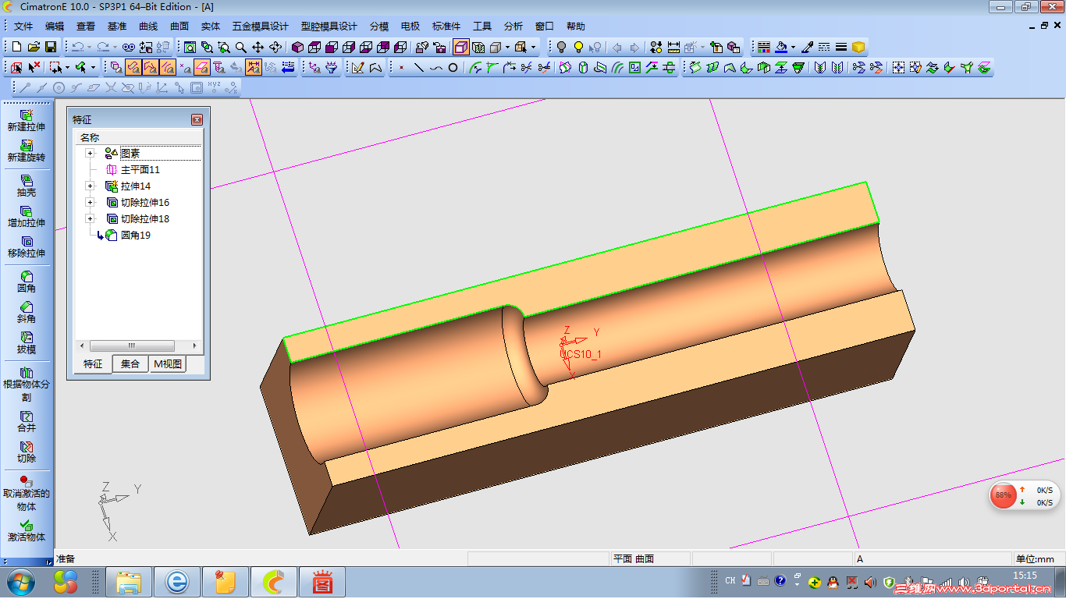Switch to the isometric solid cube view

click(x=297, y=47)
